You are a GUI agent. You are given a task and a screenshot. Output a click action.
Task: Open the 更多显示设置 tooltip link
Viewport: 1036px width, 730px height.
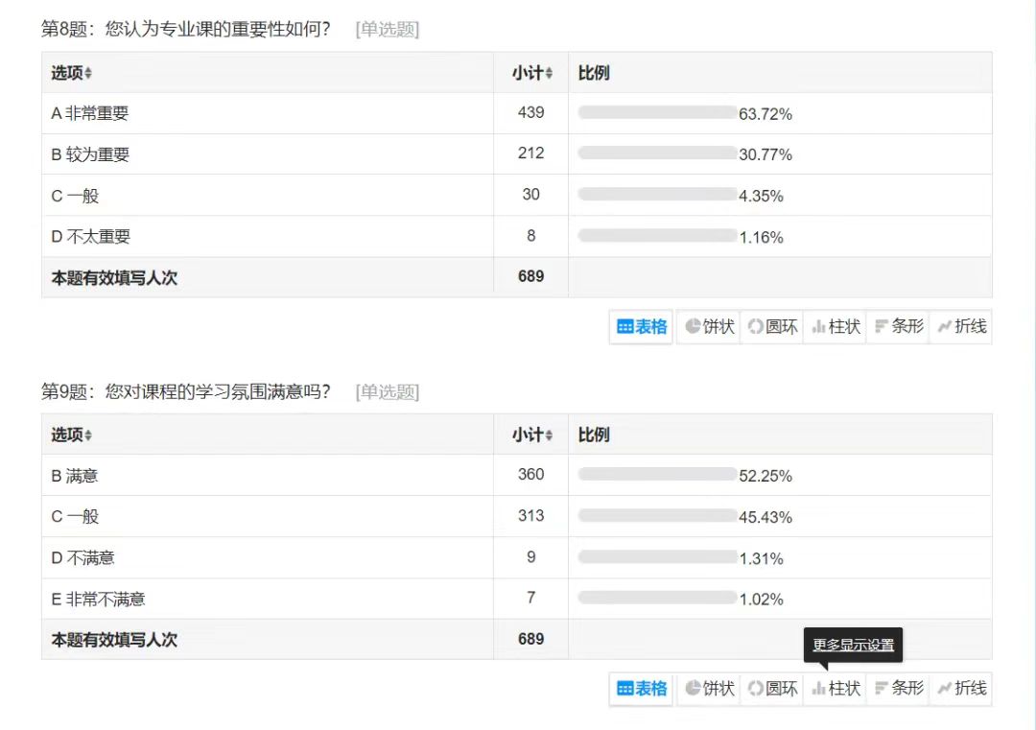pos(853,645)
